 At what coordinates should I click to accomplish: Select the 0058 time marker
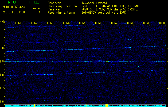point(130,23)
